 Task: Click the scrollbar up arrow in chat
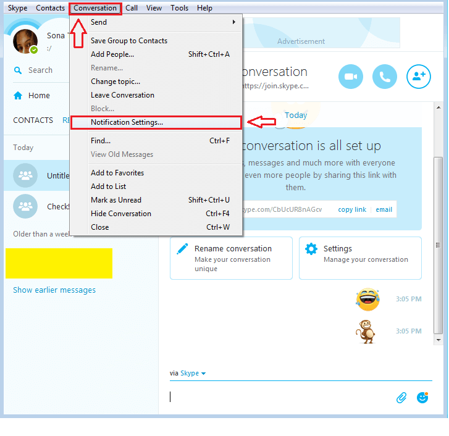[x=439, y=107]
